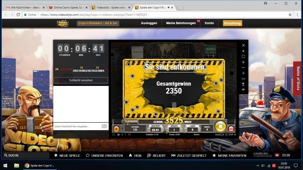Screen dimensions: 303x170
Task: Decrease the Linien count
Action: [186, 130]
